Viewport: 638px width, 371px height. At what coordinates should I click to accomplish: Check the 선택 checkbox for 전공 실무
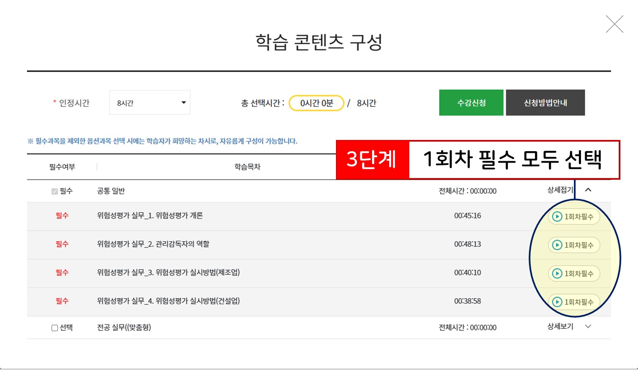[54, 328]
